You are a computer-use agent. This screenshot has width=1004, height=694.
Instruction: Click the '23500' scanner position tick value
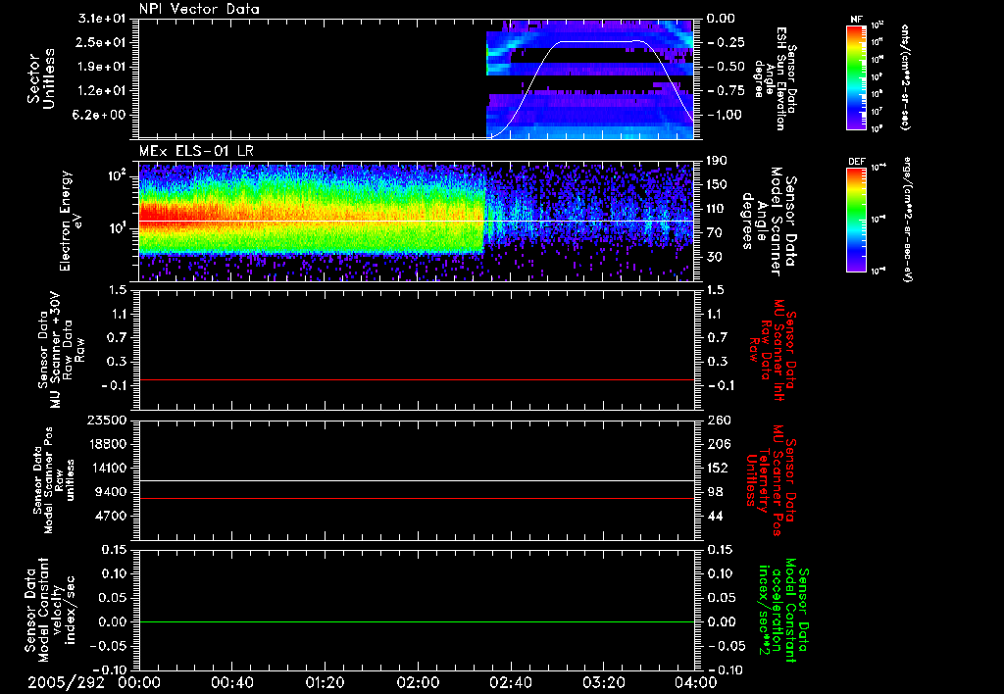(x=106, y=420)
